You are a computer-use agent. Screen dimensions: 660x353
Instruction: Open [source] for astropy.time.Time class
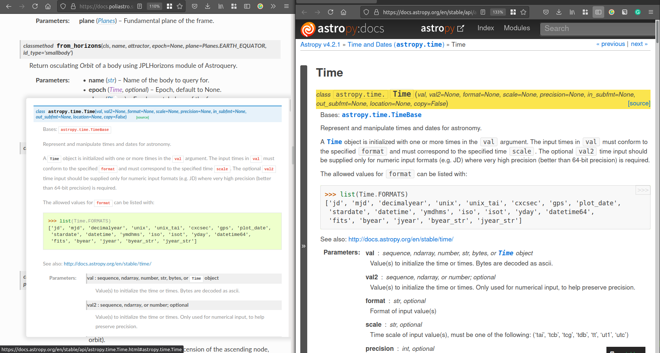[639, 104]
